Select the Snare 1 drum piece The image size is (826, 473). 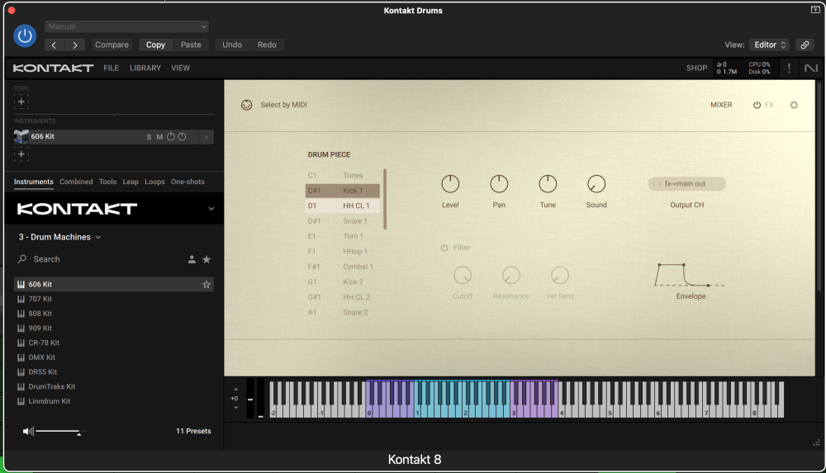[x=343, y=221]
